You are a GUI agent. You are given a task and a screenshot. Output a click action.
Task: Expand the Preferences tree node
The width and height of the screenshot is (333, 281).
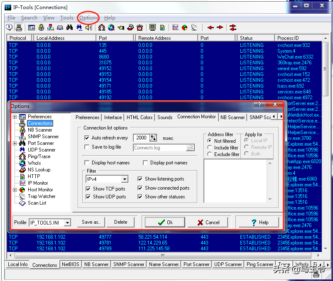point(15,117)
